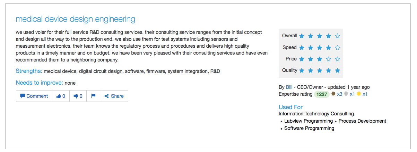The image size is (417, 152).
Task: Click the third star in Price rating
Action: (x=320, y=59)
